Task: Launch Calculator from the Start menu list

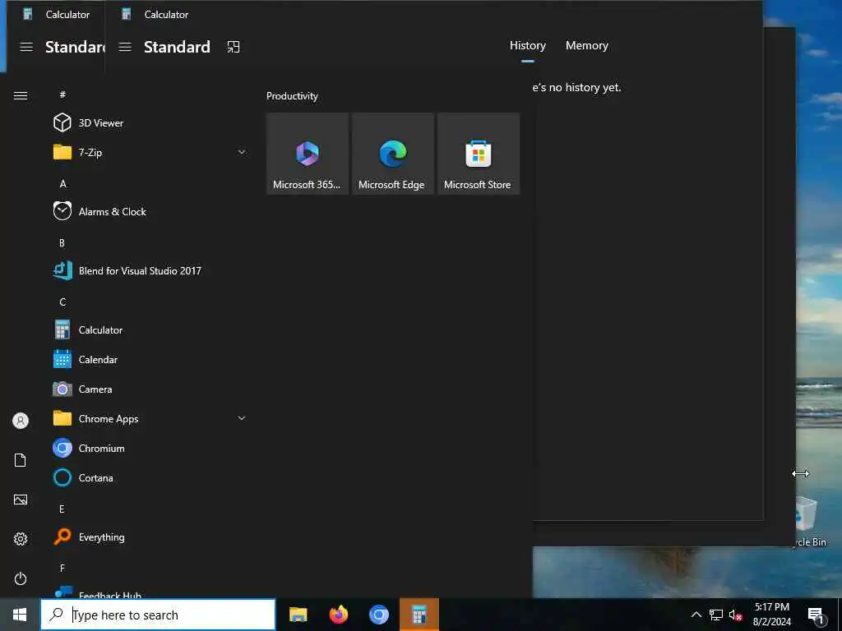Action: (150, 330)
